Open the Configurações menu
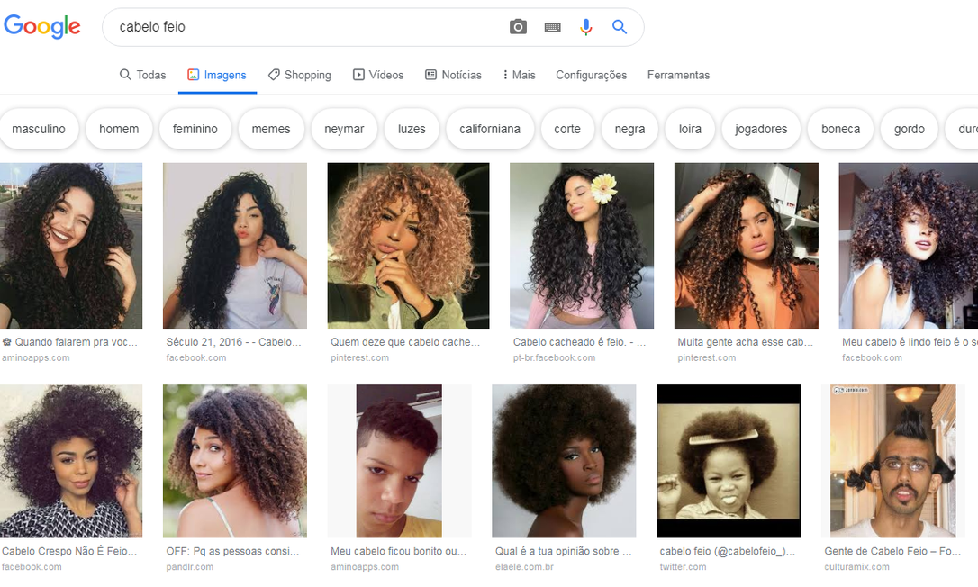The image size is (978, 587). [591, 75]
